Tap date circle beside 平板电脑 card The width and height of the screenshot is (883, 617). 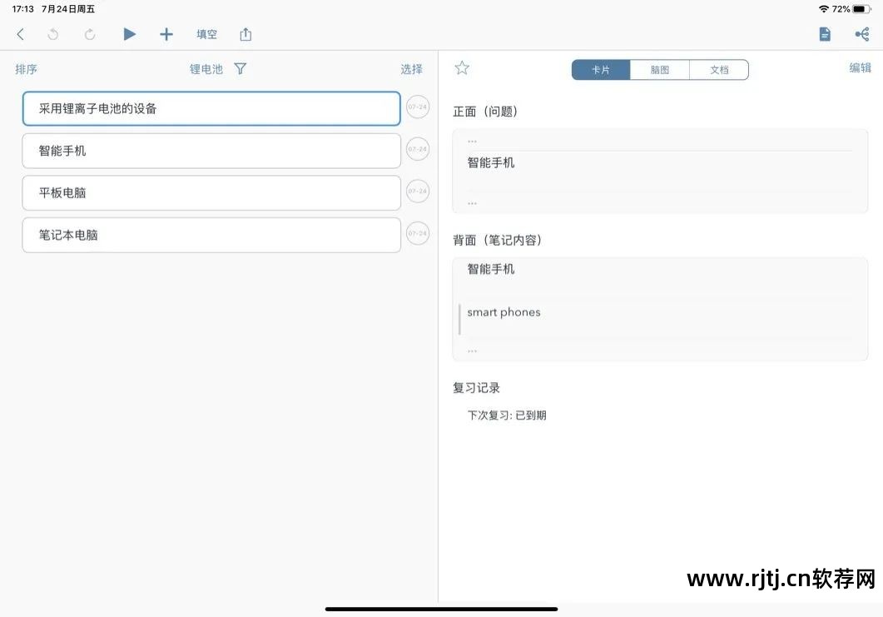(x=418, y=191)
